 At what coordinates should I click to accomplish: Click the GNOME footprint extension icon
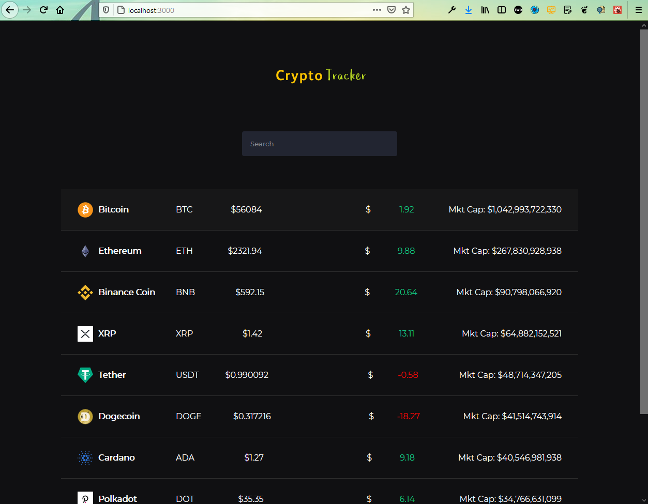pyautogui.click(x=584, y=10)
